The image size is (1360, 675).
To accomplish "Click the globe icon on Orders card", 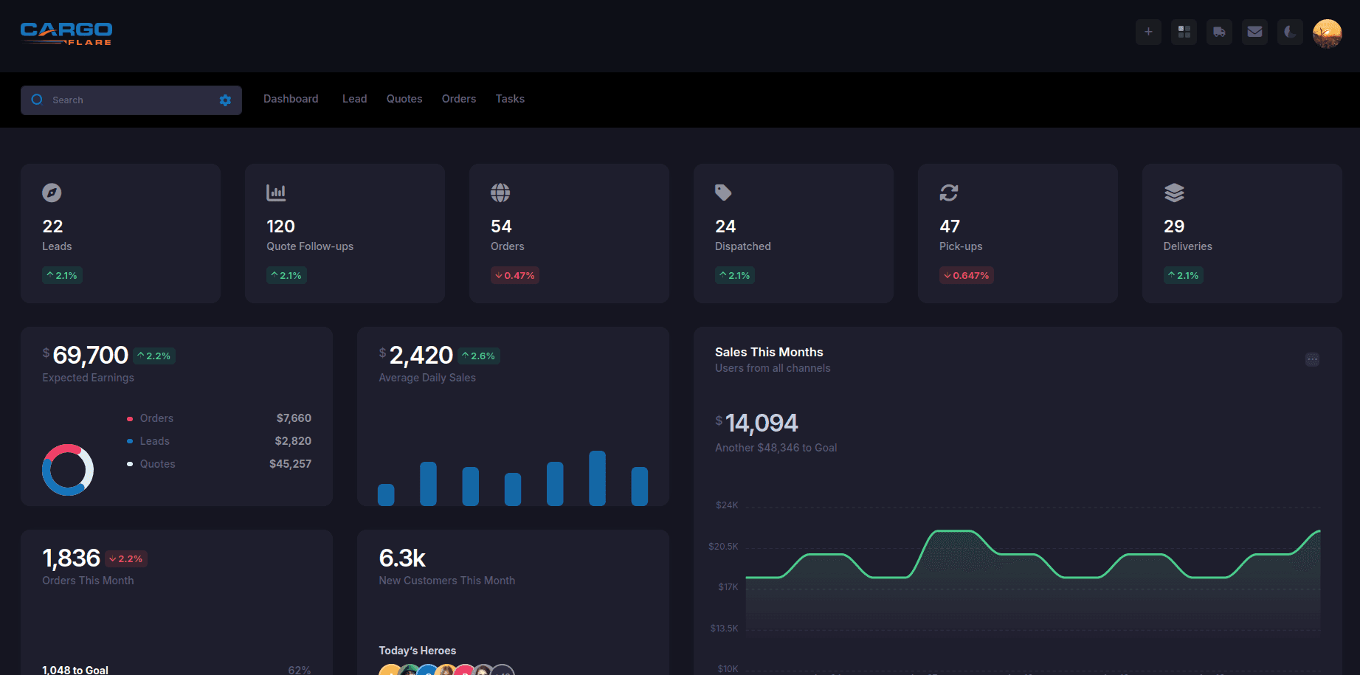I will pos(500,193).
